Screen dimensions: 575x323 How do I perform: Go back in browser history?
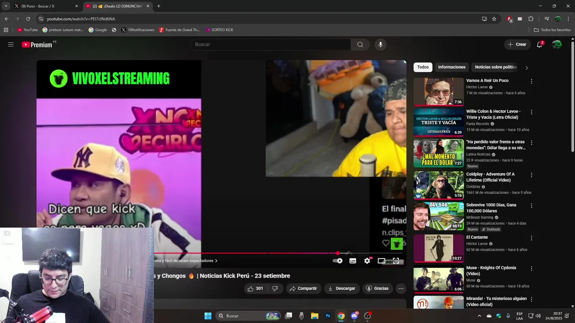coord(6,19)
